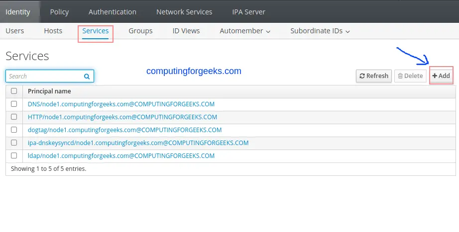Open the Identity top menu
Screen dimensions: 459x232
pyautogui.click(x=18, y=12)
